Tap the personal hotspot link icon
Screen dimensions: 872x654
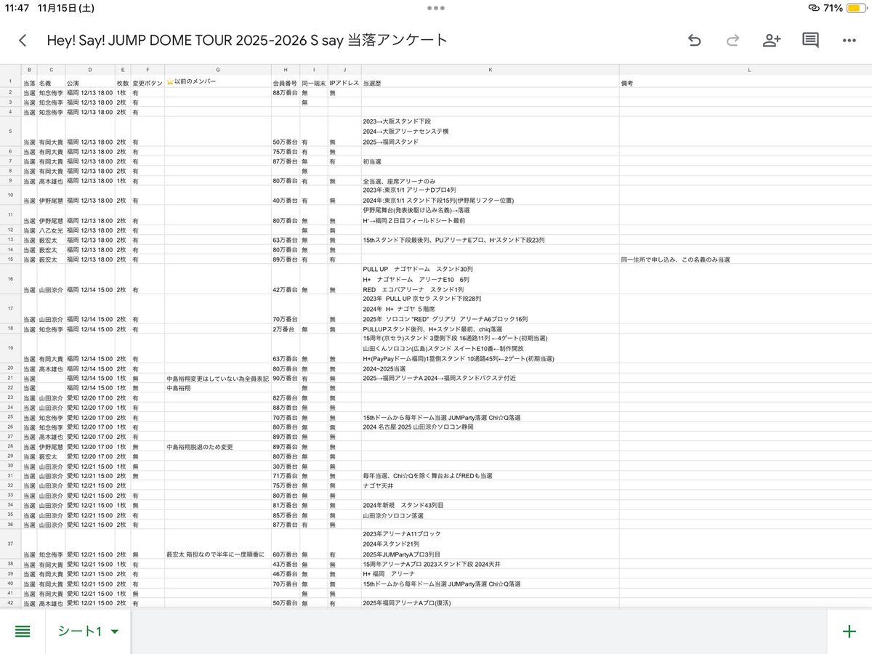click(812, 8)
